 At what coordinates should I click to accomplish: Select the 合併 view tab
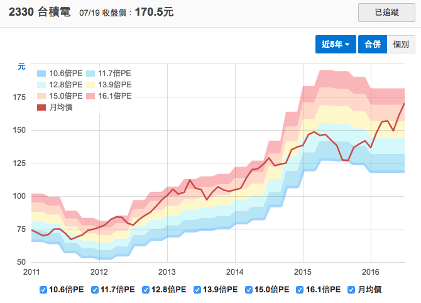pyautogui.click(x=371, y=45)
